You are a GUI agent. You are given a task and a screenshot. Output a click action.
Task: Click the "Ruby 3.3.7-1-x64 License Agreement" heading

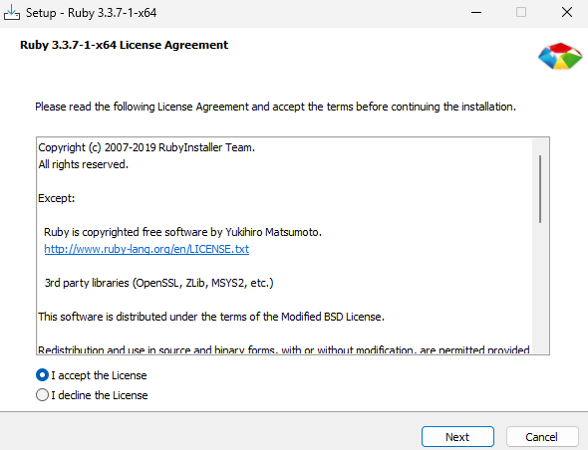[x=125, y=45]
